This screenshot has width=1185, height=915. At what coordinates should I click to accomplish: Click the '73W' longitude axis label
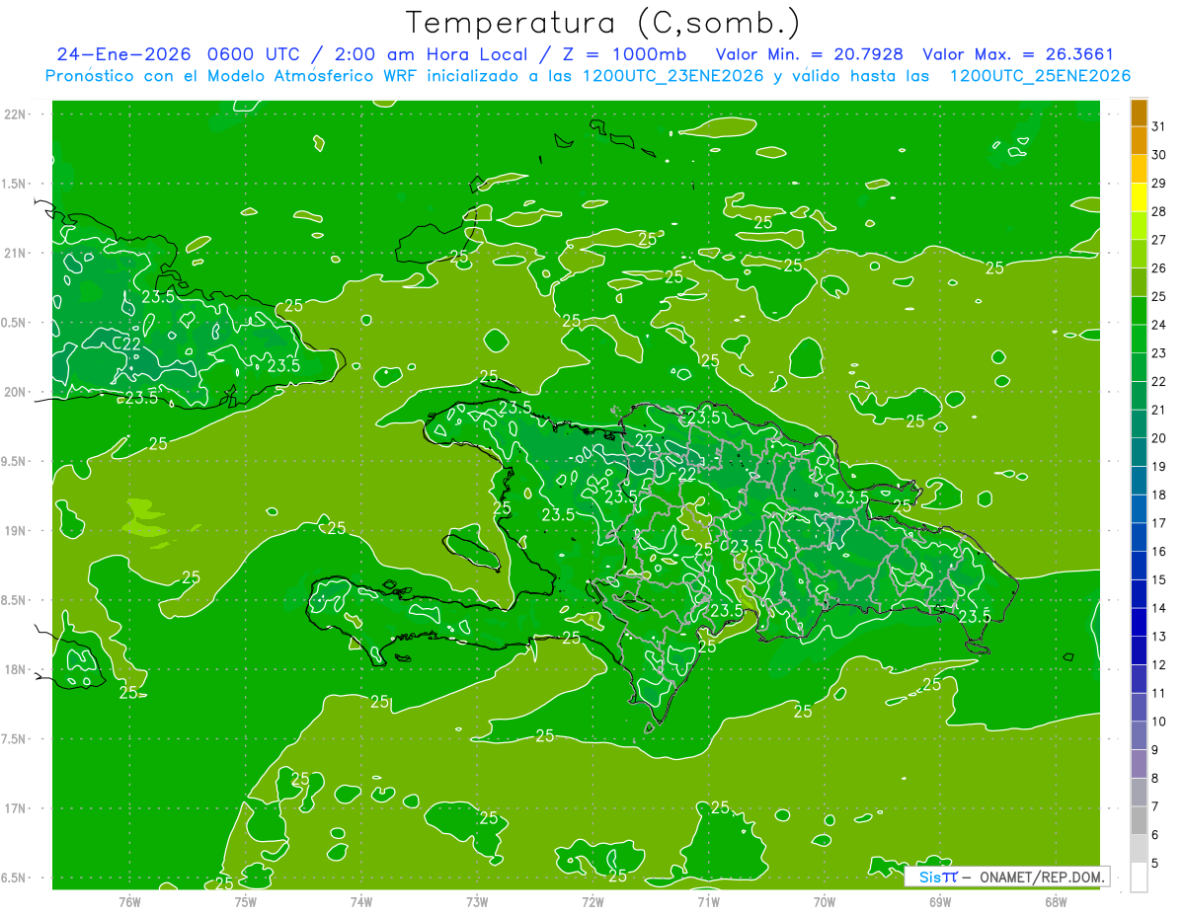(477, 902)
